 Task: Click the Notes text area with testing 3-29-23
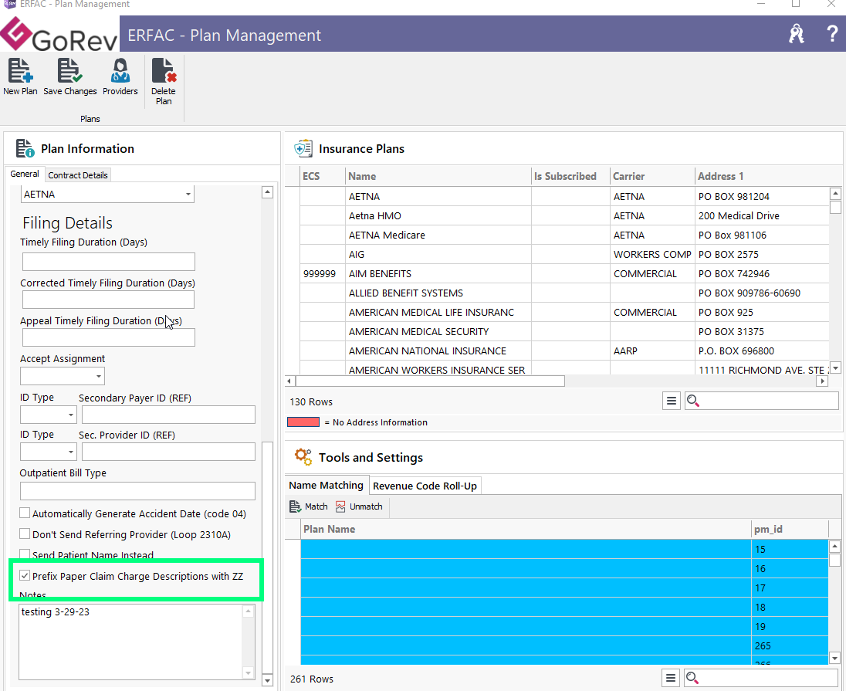pyautogui.click(x=131, y=642)
